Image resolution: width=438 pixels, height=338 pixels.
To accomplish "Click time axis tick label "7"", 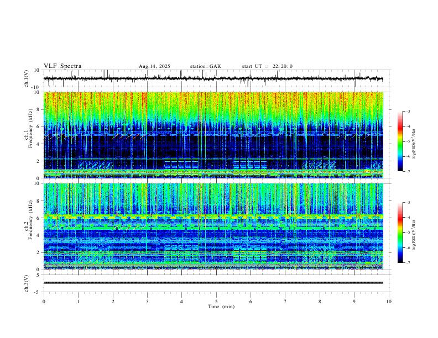I will pos(285,302).
